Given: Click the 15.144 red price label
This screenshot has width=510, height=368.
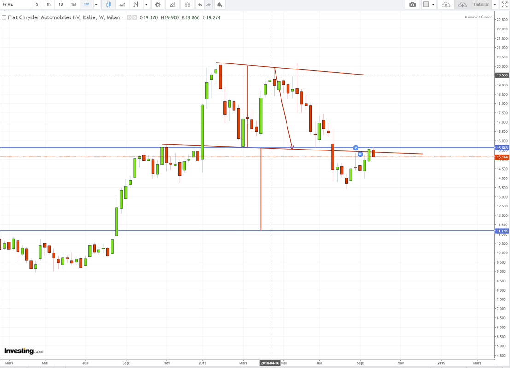Looking at the screenshot, I should click(x=502, y=157).
